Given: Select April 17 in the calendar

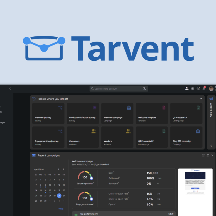Looking at the screenshot, I should pos(50,190).
